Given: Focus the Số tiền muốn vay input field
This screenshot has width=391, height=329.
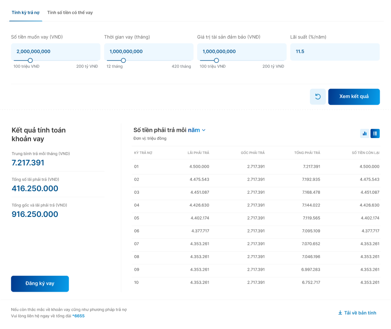Looking at the screenshot, I should point(56,51).
